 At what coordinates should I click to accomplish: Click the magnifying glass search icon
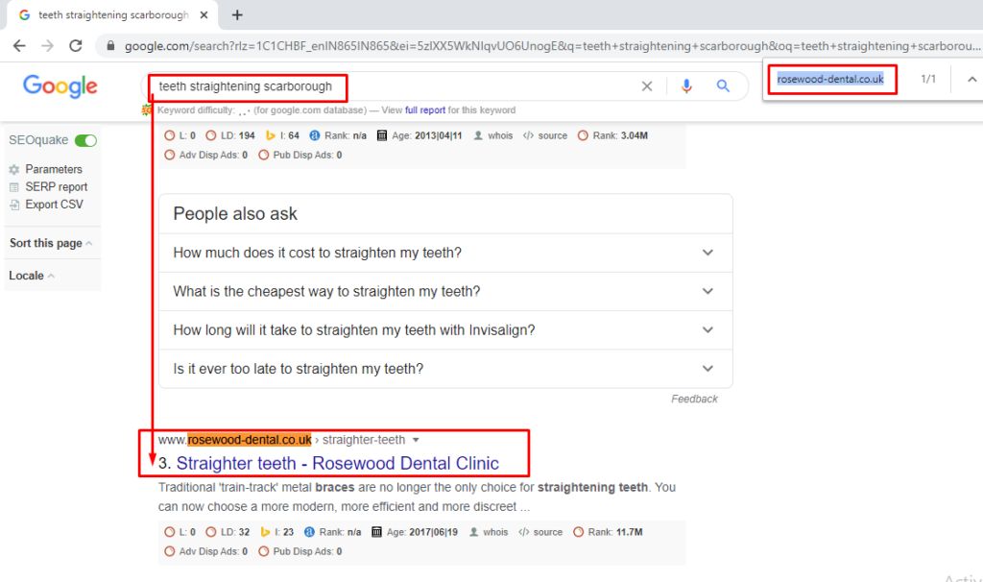[x=724, y=86]
